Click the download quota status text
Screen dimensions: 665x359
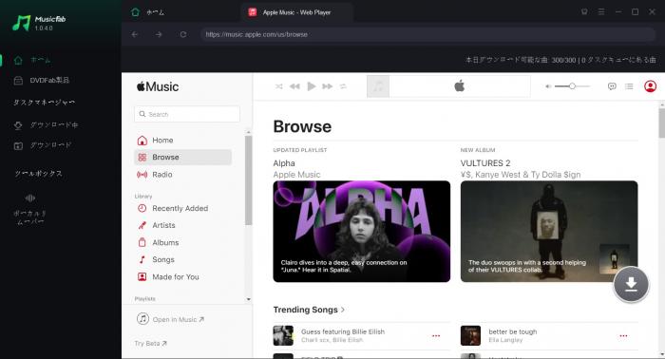click(560, 60)
